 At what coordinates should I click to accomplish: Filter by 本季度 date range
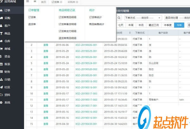[168, 25]
